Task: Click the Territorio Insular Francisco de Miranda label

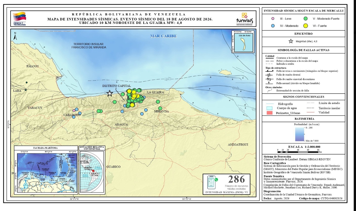Action: (x=89, y=45)
